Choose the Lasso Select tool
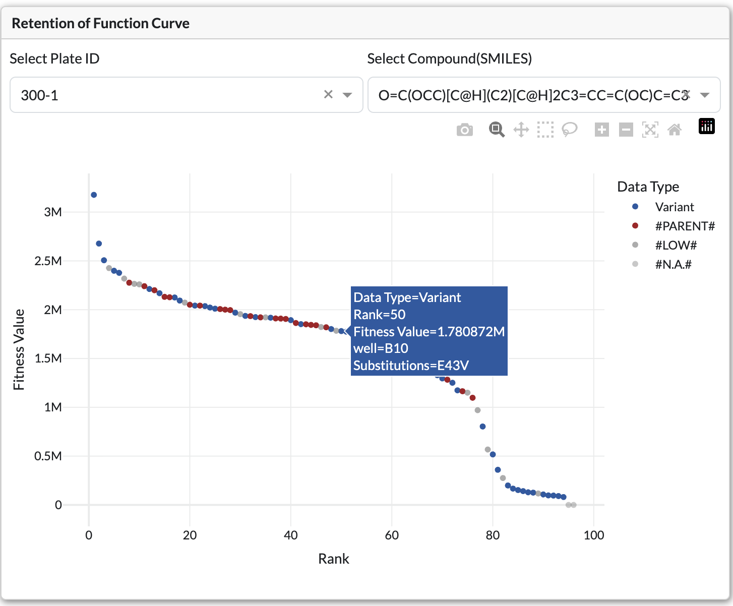Screen dimensions: 733x606 pyautogui.click(x=570, y=130)
